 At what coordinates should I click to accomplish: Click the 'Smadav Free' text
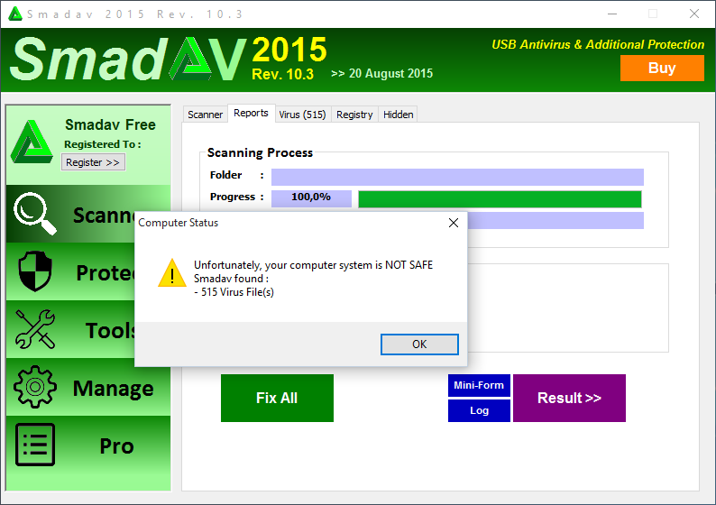coord(111,124)
